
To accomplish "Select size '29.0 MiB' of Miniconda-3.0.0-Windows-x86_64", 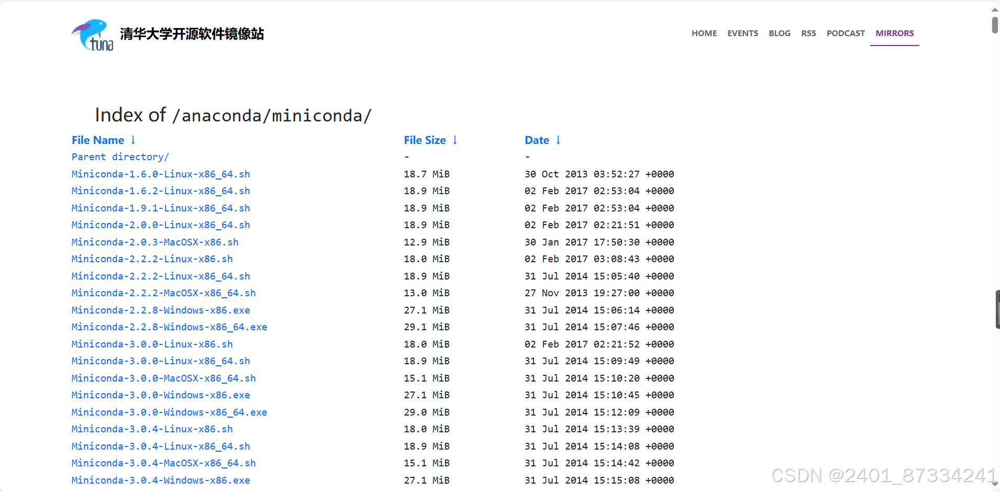I will click(x=427, y=412).
